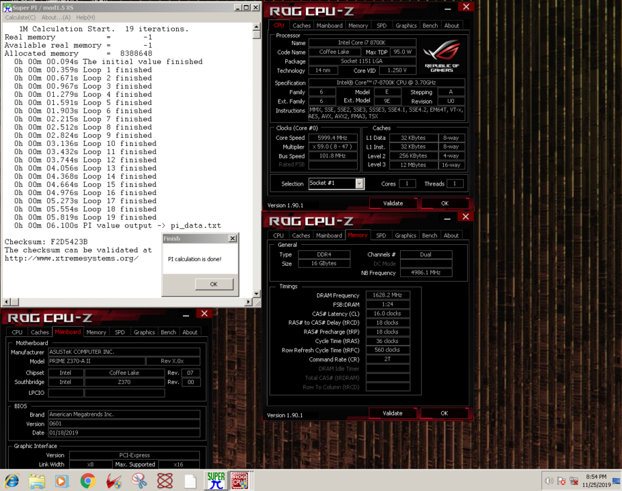Viewport: 622px width, 491px height.
Task: Launch Windows Media Player from taskbar
Action: 62,481
